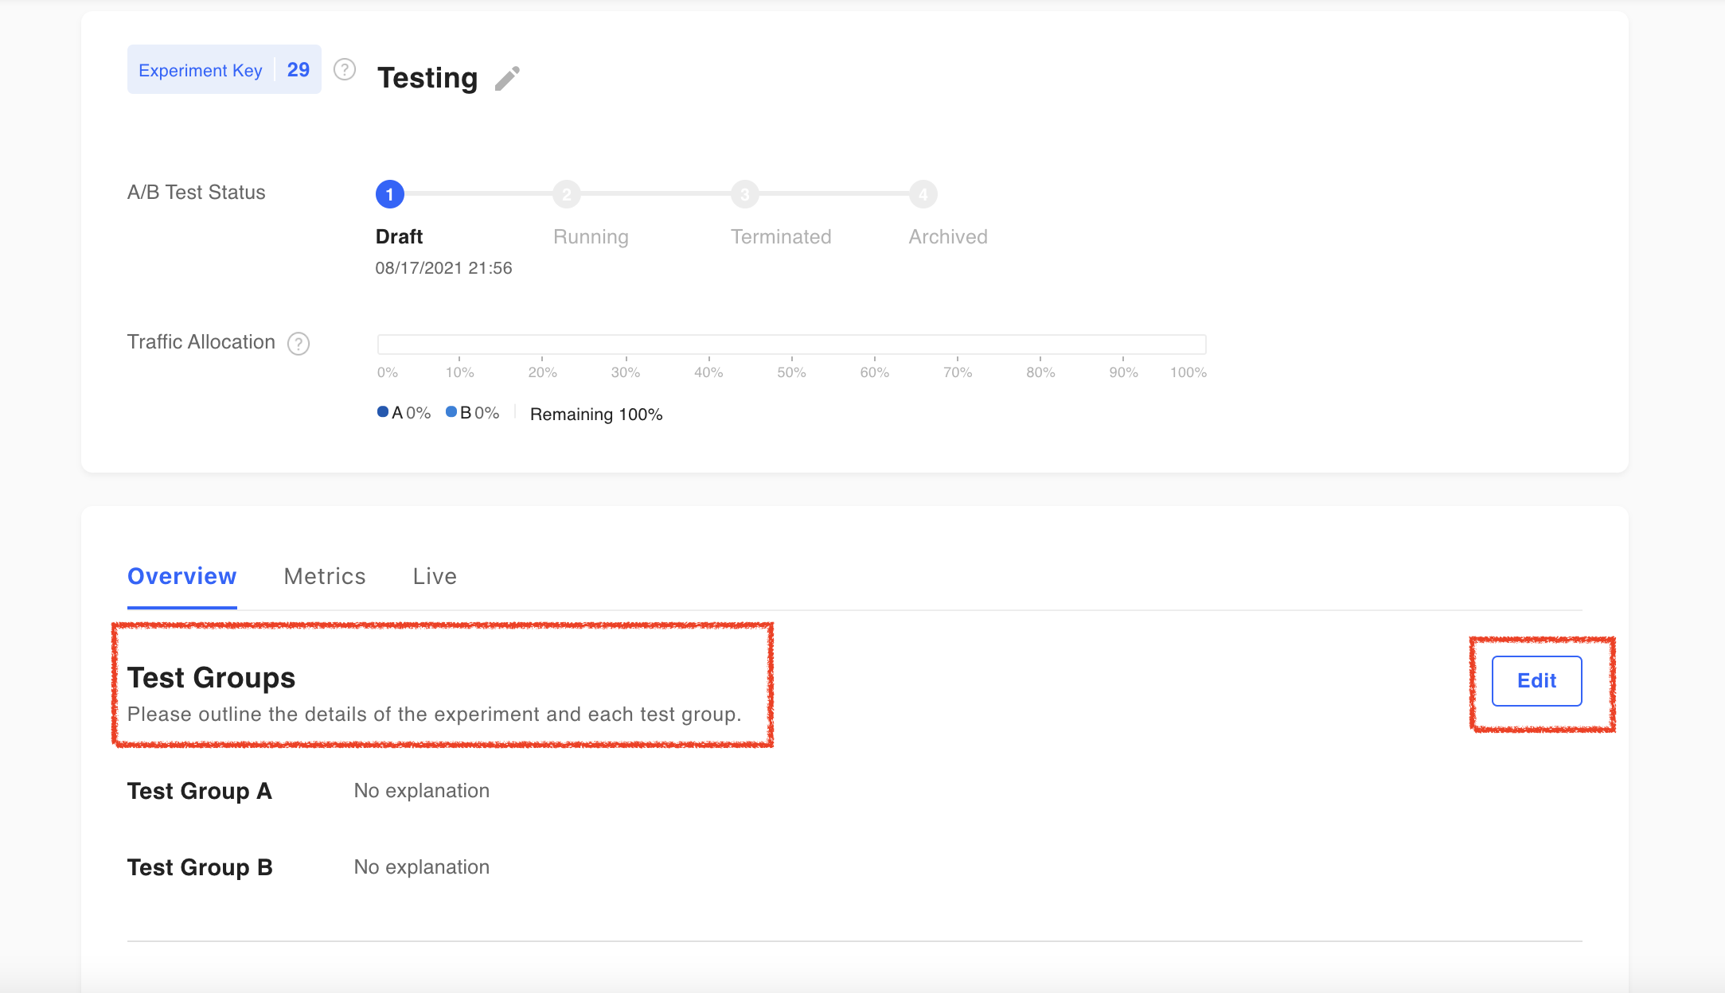Click the Terminated step circle number 3
The image size is (1725, 993).
tap(744, 194)
